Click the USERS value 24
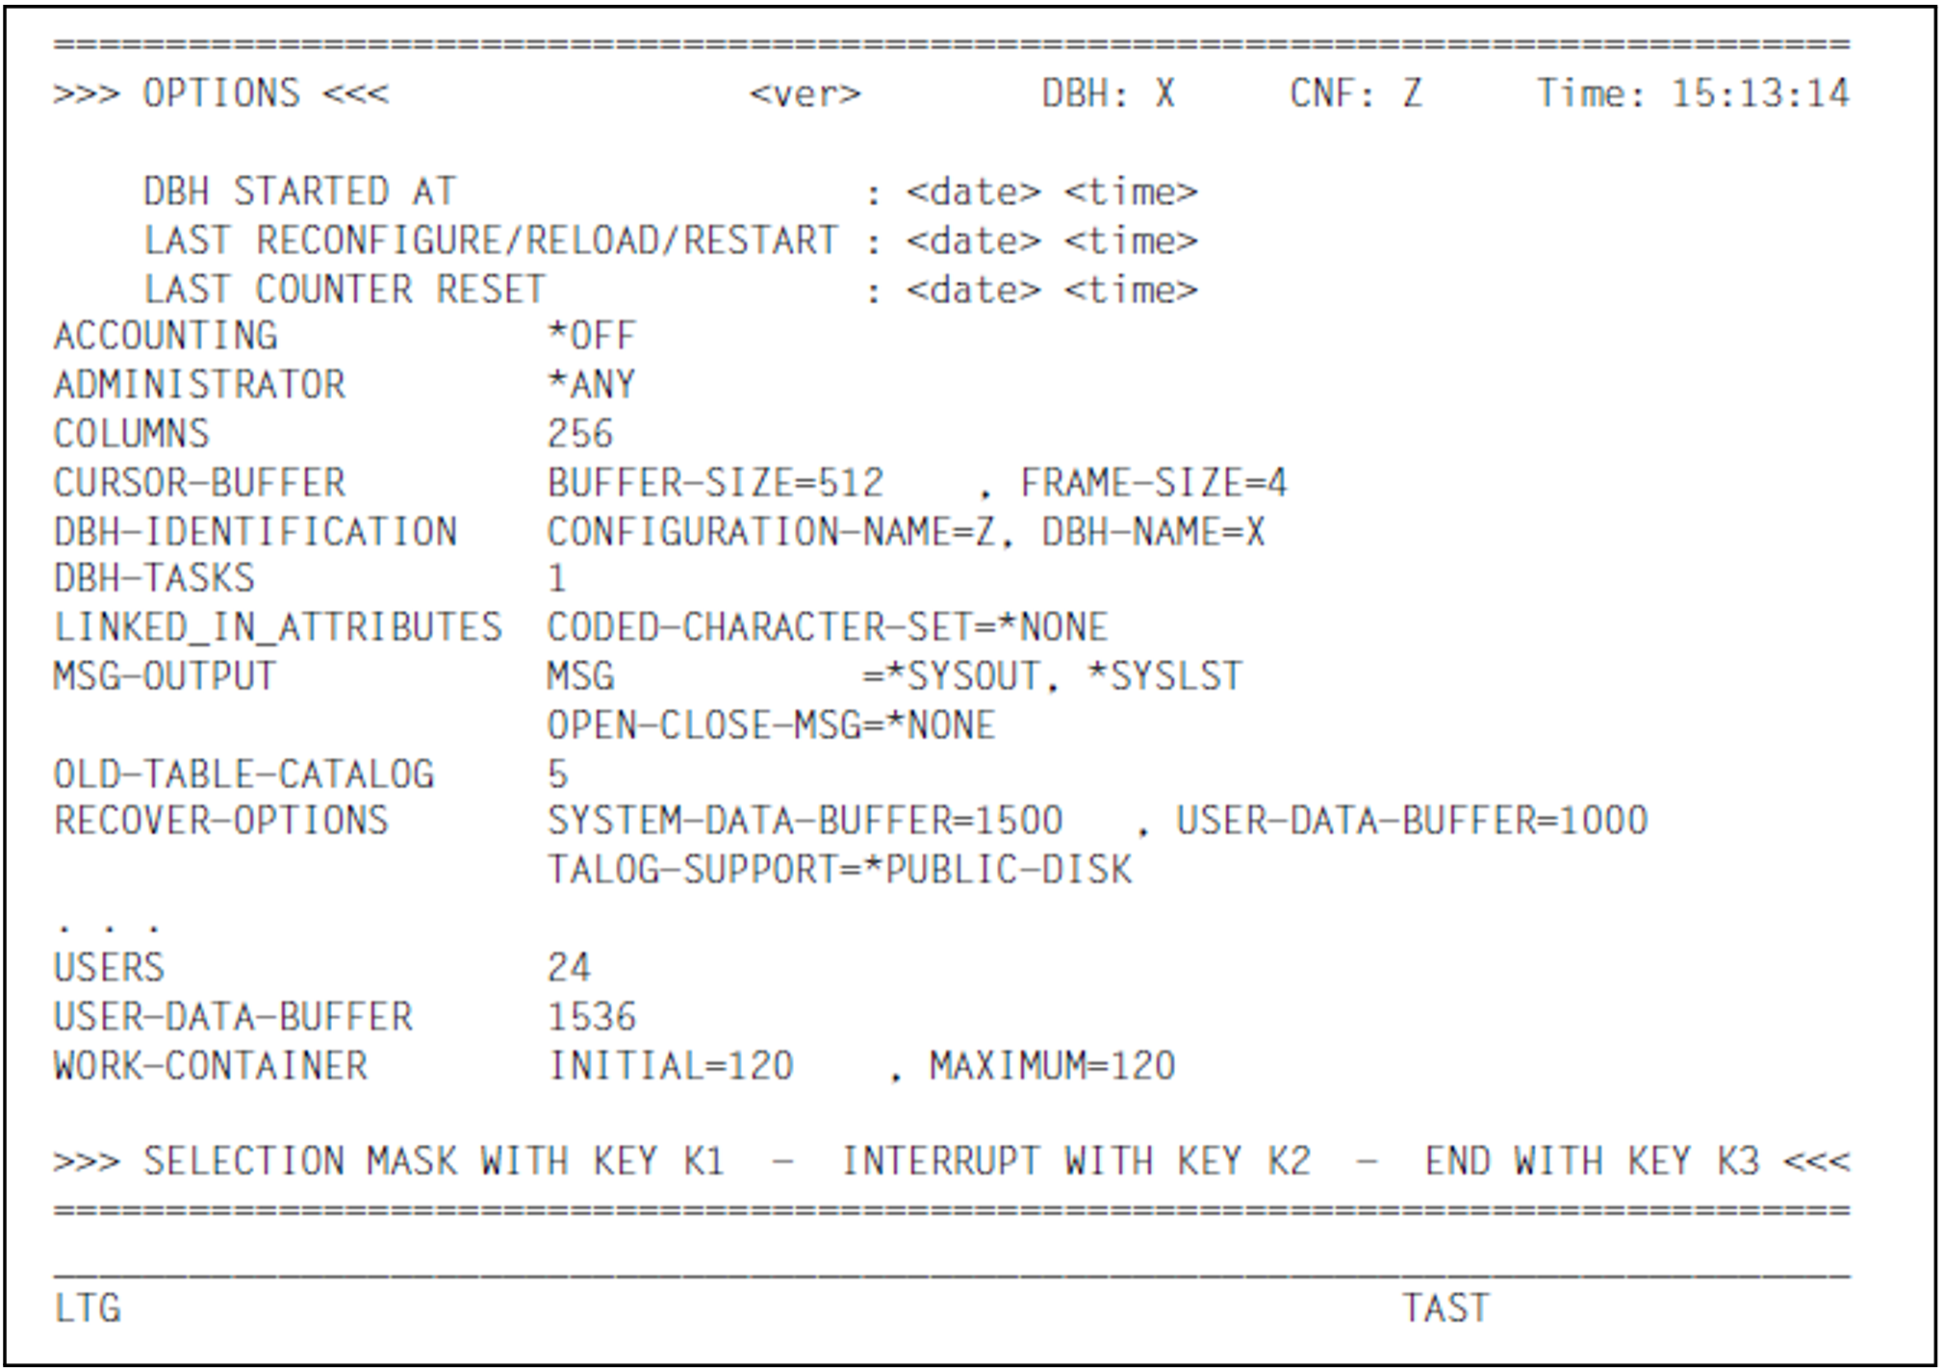This screenshot has width=1944, height=1372. (569, 967)
